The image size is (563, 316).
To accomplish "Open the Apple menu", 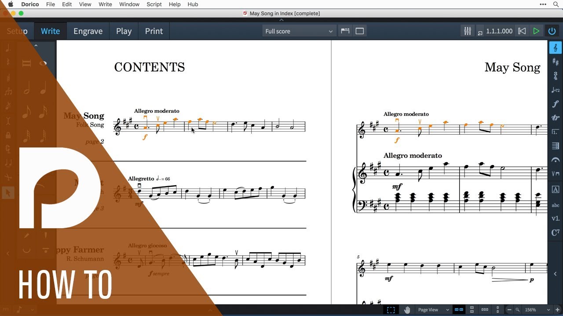I will [11, 4].
